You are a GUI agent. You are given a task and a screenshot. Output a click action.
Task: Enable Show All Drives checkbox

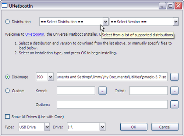pos(7,117)
